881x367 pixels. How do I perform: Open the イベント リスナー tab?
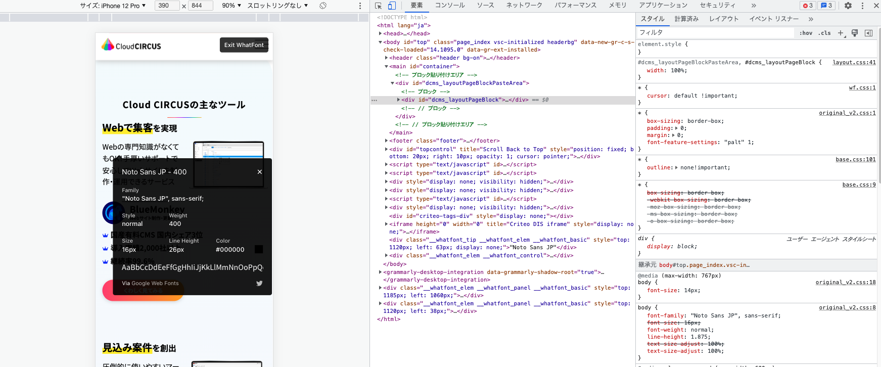pos(774,19)
